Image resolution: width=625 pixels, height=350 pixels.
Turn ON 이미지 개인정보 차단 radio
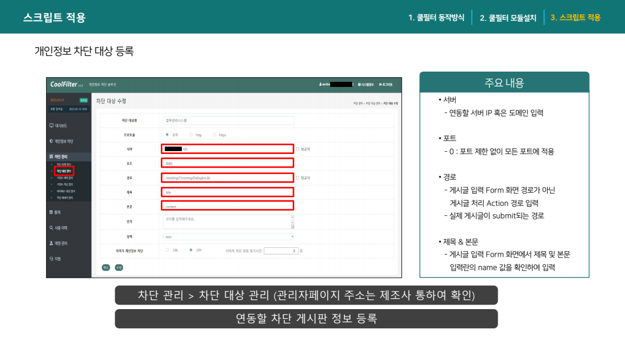167,250
